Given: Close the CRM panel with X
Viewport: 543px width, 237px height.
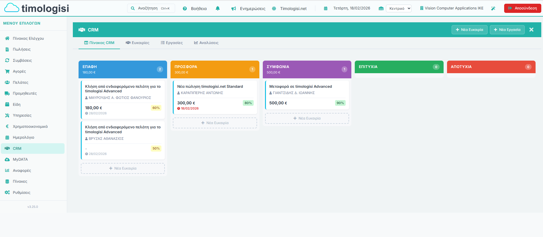Looking at the screenshot, I should coord(531,30).
